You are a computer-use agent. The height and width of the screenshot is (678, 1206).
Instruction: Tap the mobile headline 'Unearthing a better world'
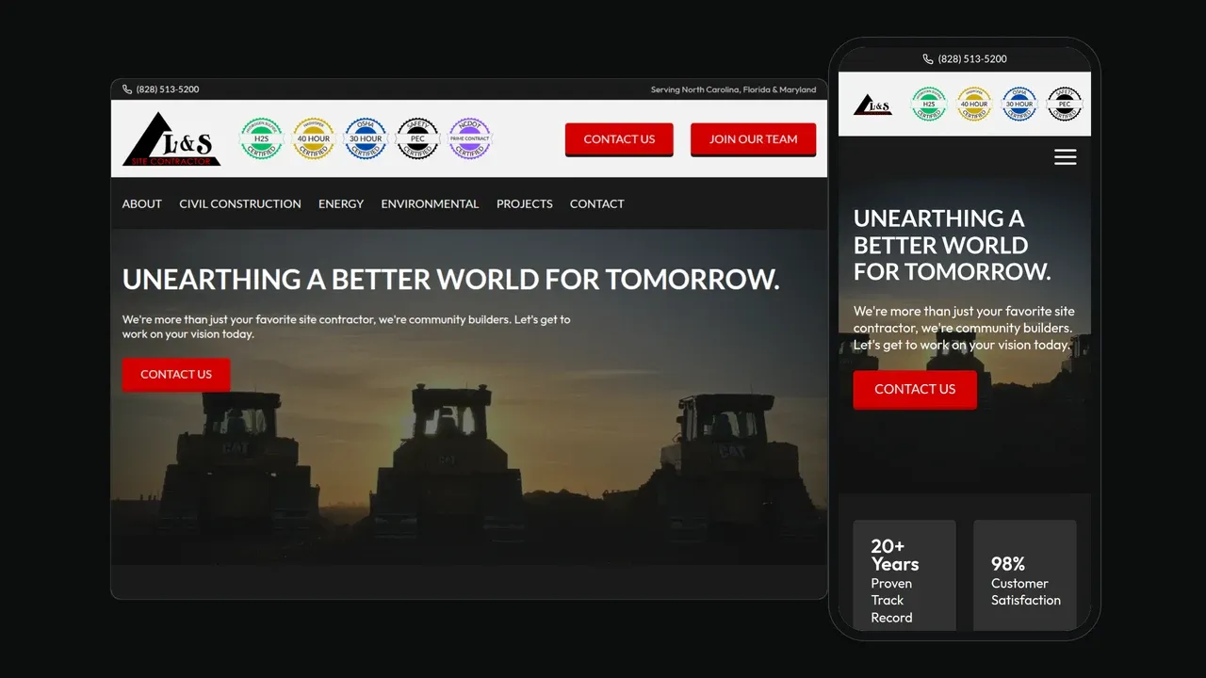tap(952, 245)
